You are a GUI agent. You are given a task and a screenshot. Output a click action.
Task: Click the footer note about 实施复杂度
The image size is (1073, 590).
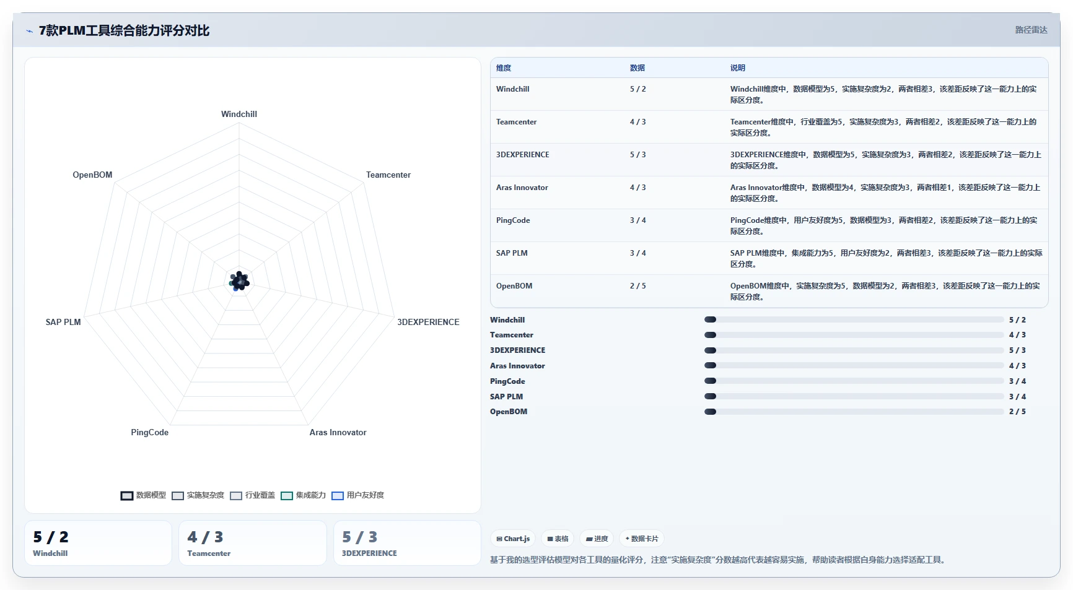(718, 560)
